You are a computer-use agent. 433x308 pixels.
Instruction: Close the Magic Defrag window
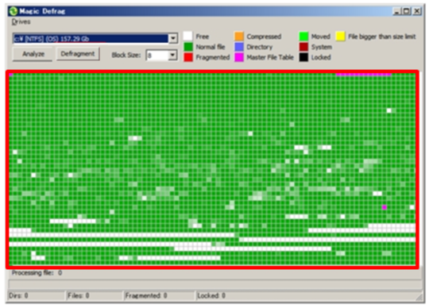click(x=417, y=11)
